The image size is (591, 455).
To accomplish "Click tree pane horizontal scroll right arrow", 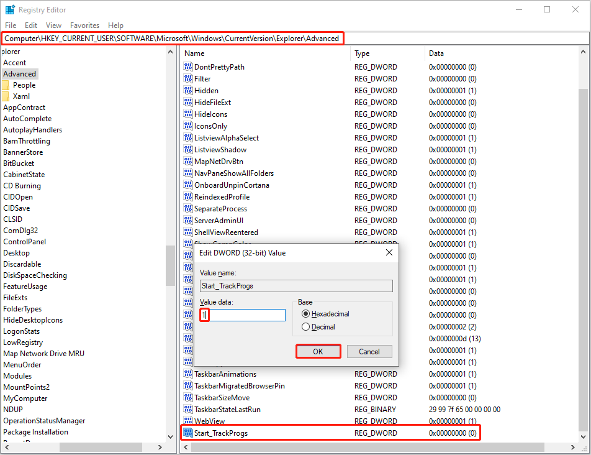I will point(160,447).
